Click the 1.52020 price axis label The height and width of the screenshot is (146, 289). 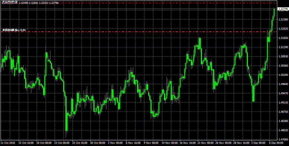click(283, 29)
